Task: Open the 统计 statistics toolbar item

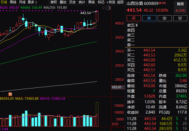Action: (x=82, y=2)
